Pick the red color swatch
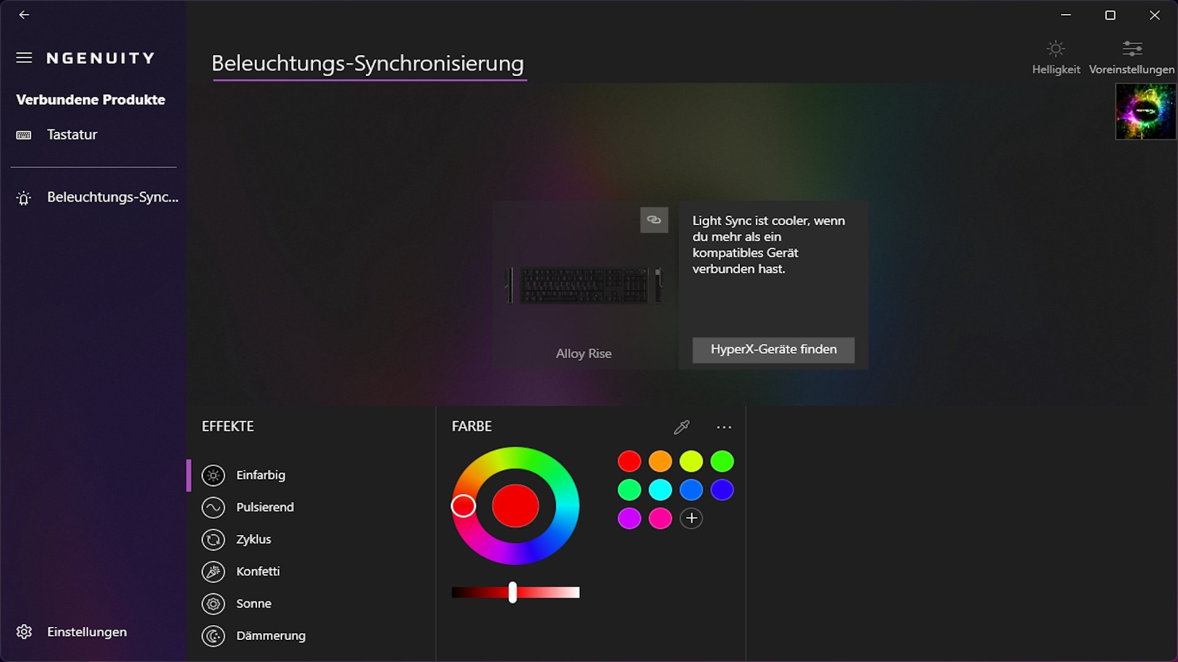Screen dimensions: 1178x662 629,461
